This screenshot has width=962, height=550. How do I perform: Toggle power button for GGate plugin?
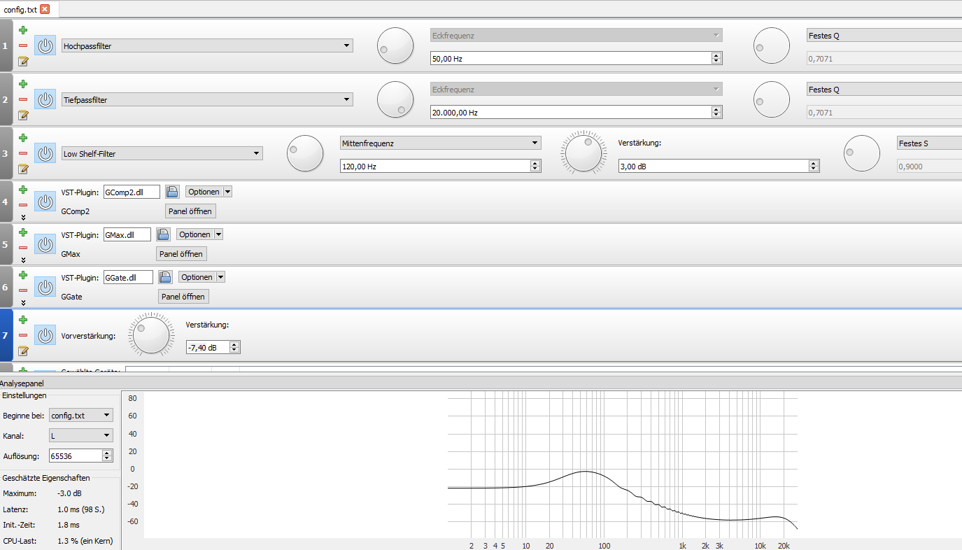45,288
